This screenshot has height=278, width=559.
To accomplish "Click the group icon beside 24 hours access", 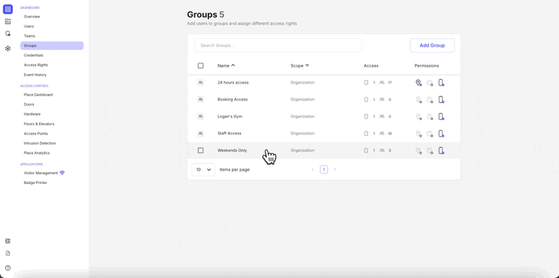I will (x=201, y=82).
